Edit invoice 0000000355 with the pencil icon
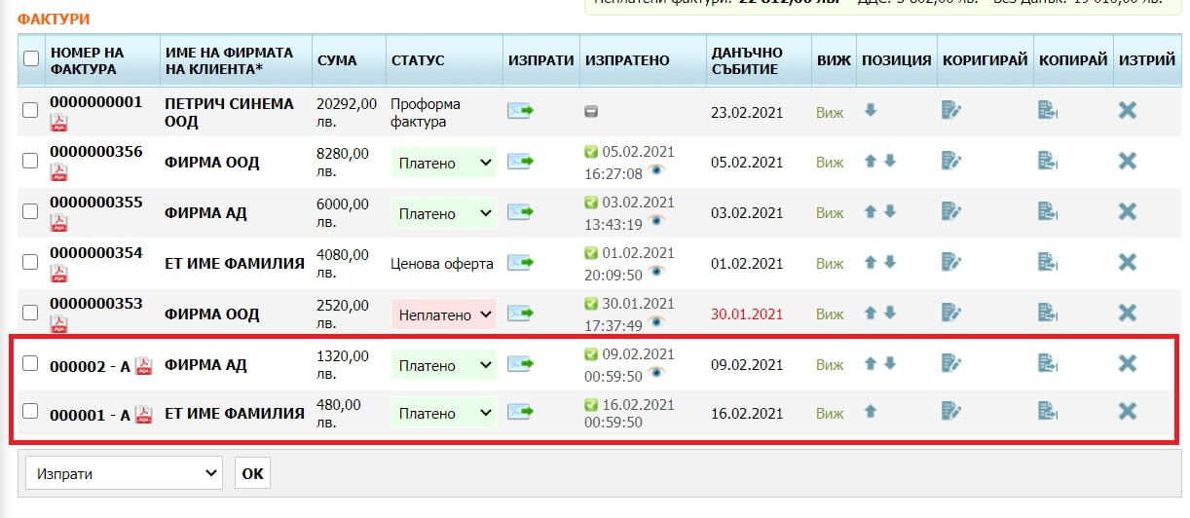The width and height of the screenshot is (1190, 518). coord(951,211)
